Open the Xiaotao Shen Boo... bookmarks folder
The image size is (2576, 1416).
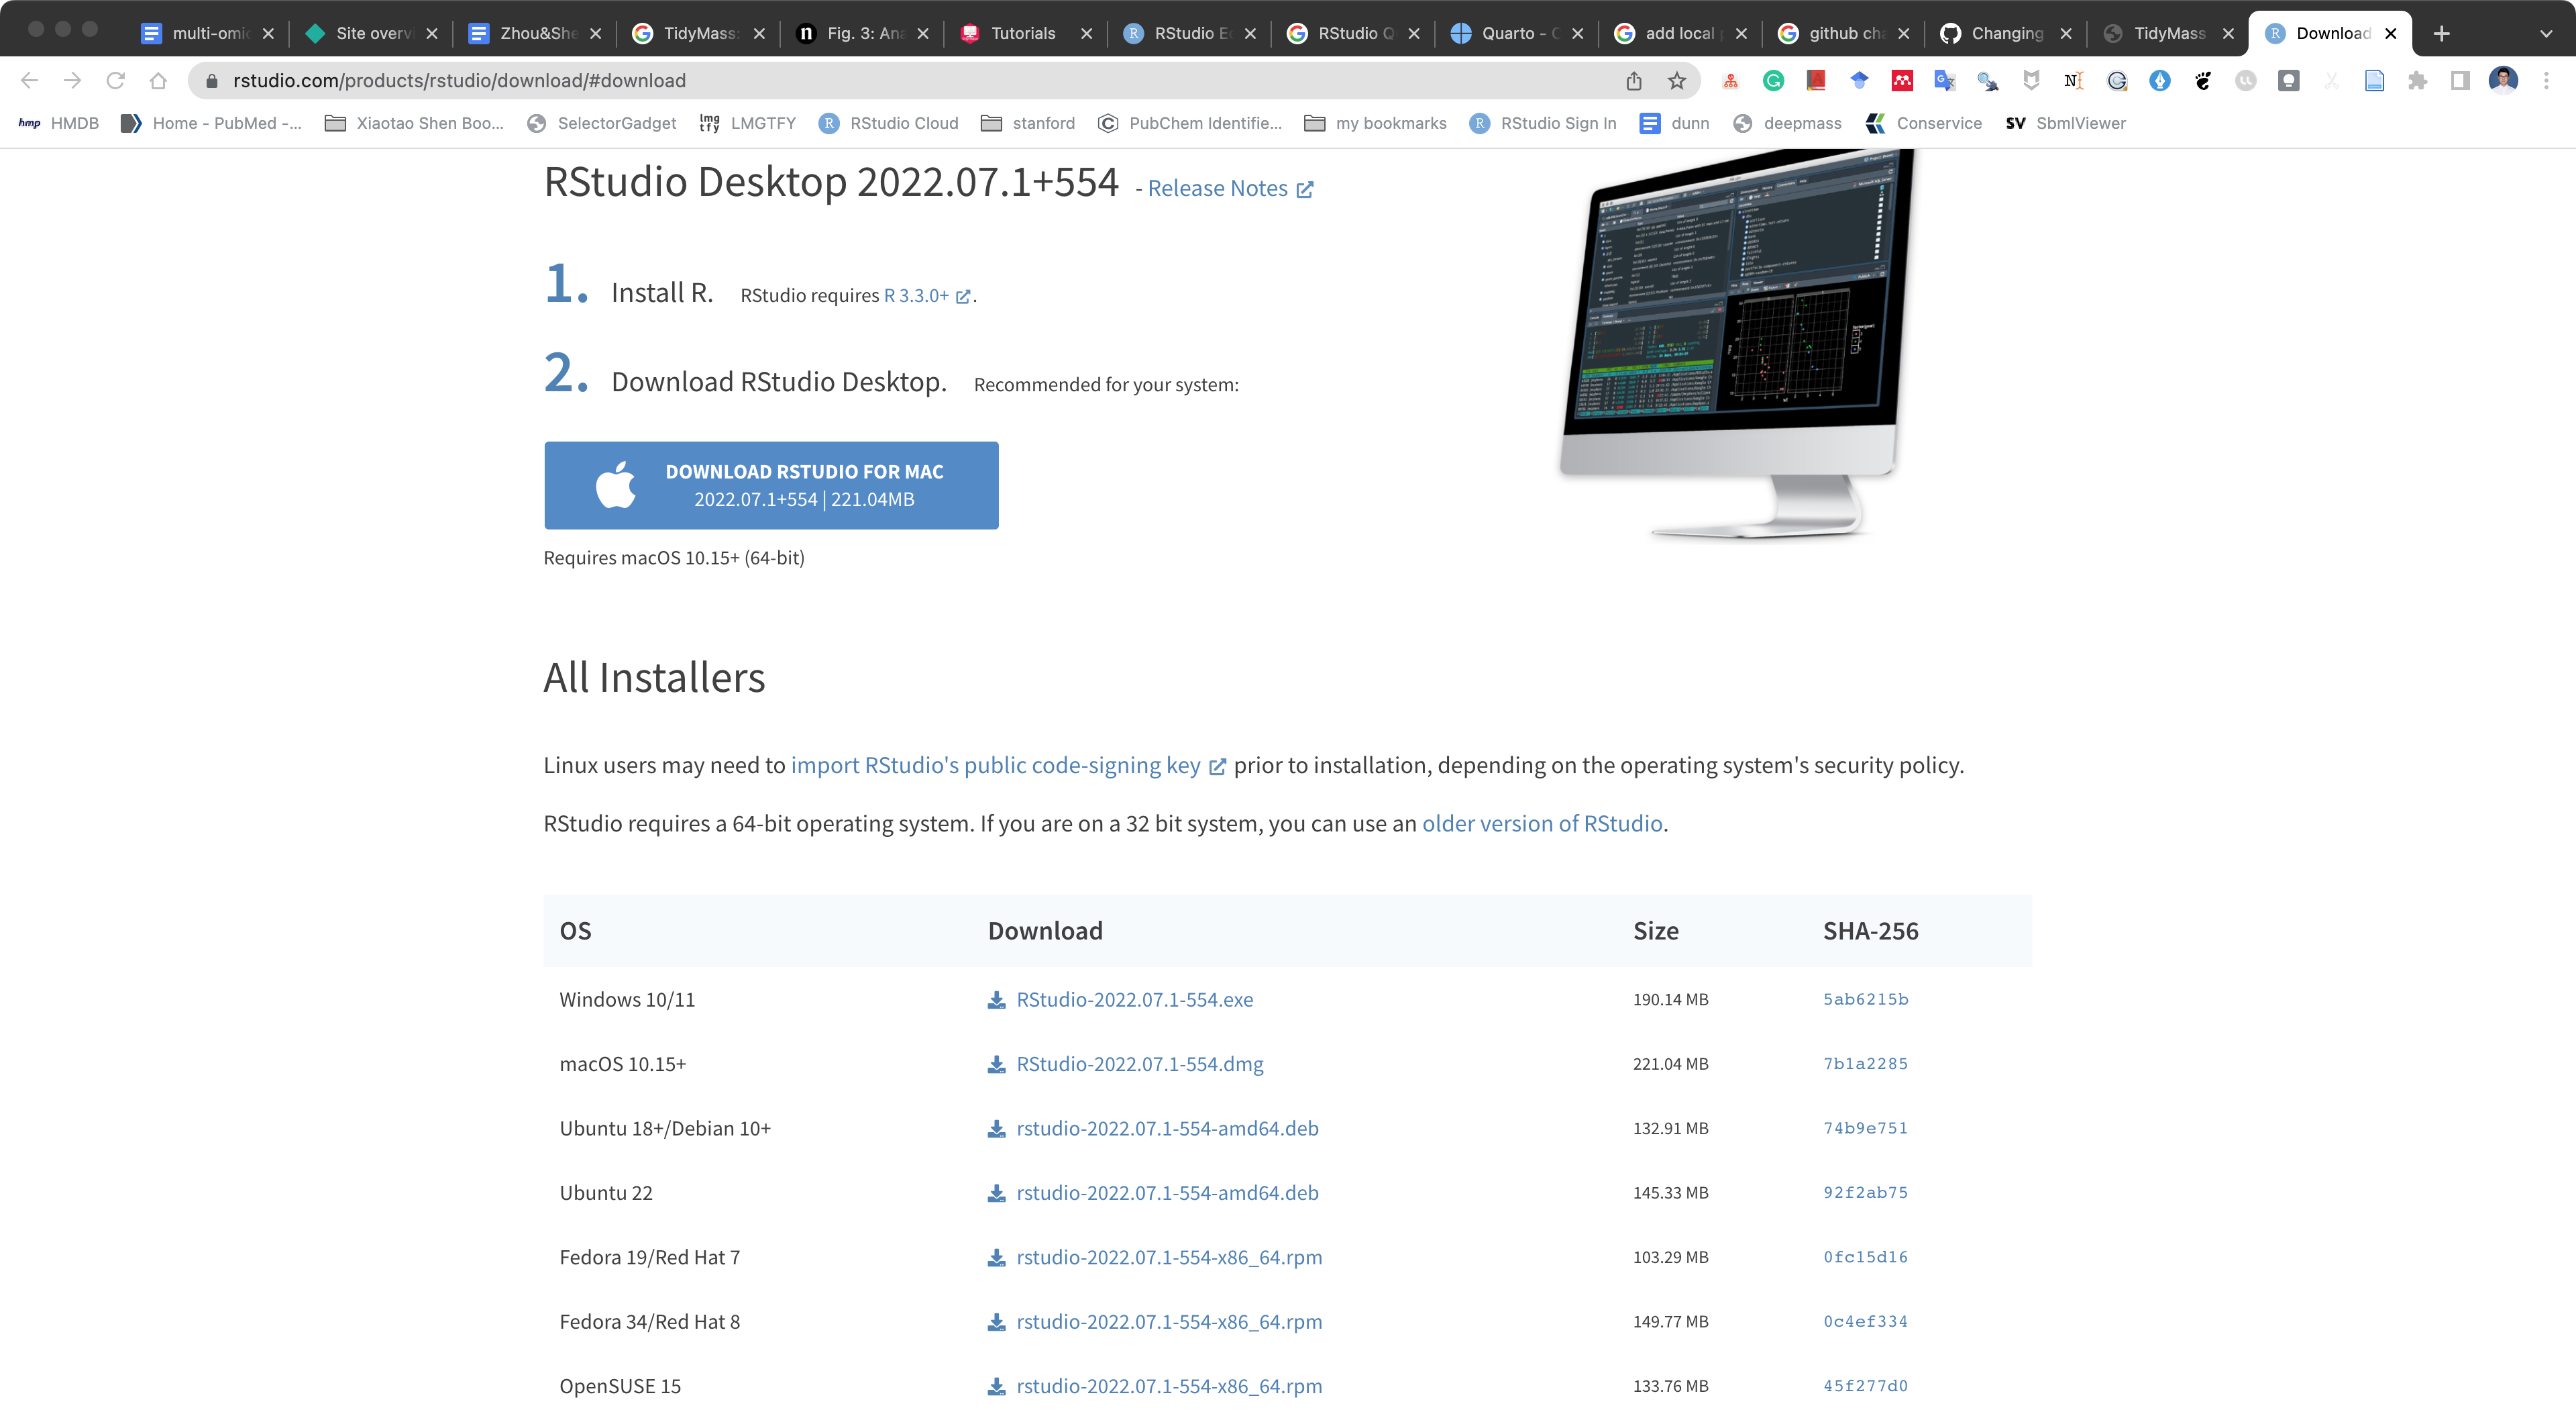414,123
